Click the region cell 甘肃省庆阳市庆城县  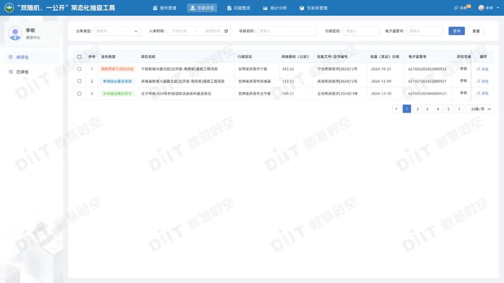tap(255, 81)
